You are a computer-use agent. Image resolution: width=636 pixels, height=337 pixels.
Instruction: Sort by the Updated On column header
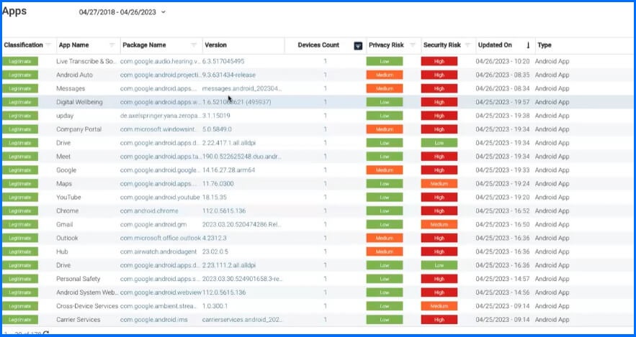pyautogui.click(x=495, y=45)
